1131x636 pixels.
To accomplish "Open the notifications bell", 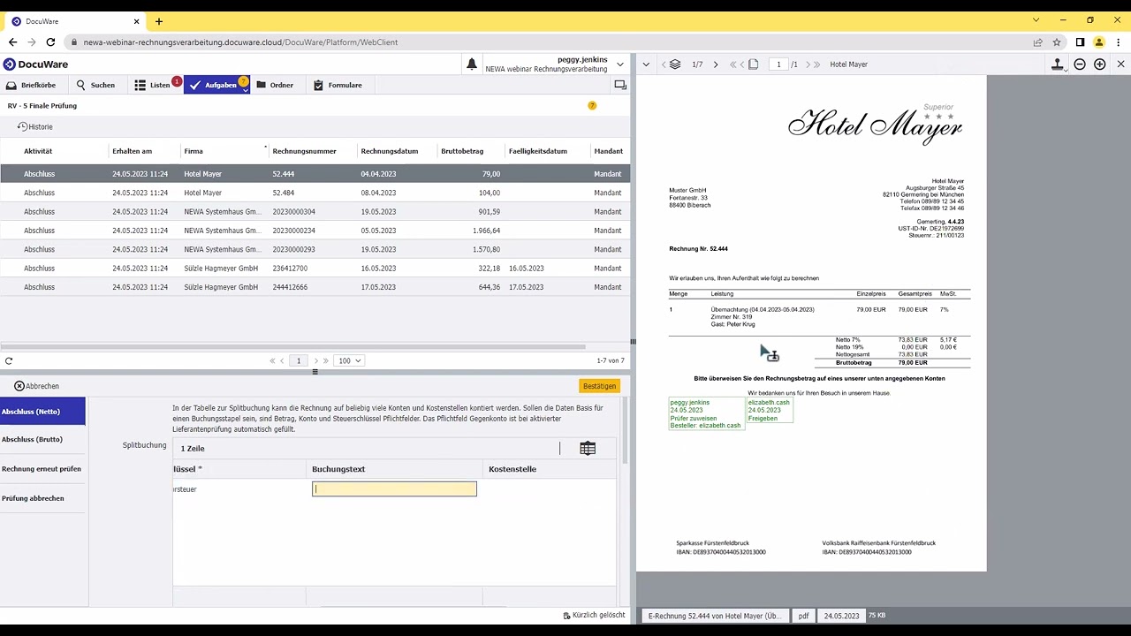I will 472,64.
